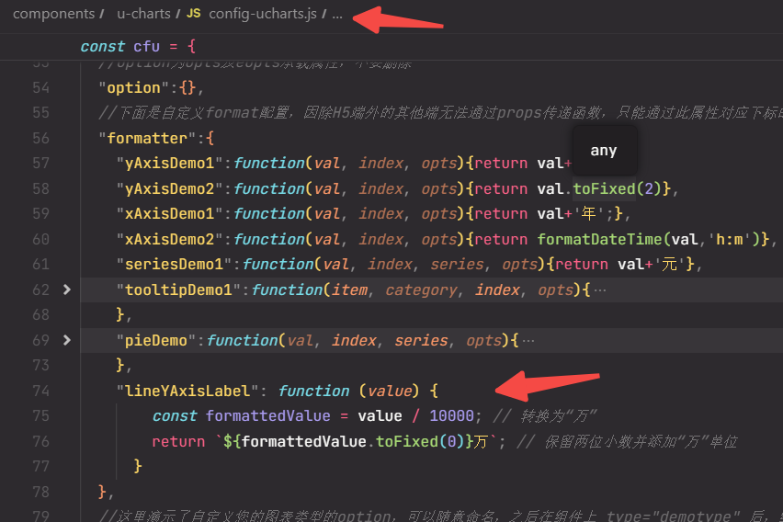This screenshot has width=783, height=522.
Task: Click the 'return' keyword on line 76
Action: click(x=179, y=441)
